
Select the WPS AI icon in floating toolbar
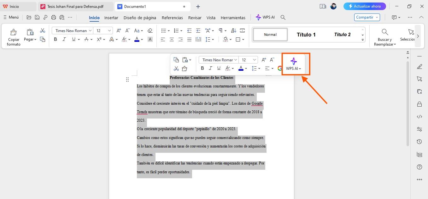[x=293, y=61]
